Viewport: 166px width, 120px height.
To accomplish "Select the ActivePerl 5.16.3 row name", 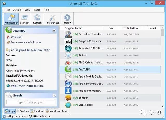I will (x=91, y=48).
